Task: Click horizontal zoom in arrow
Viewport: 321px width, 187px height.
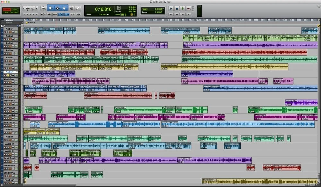Action: point(37,8)
